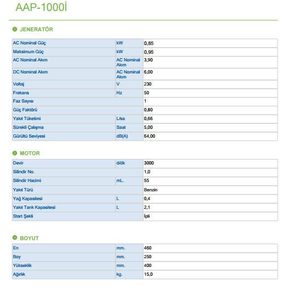Select the Güç Faktörü value 0,80
The width and height of the screenshot is (288, 290).
pos(148,110)
